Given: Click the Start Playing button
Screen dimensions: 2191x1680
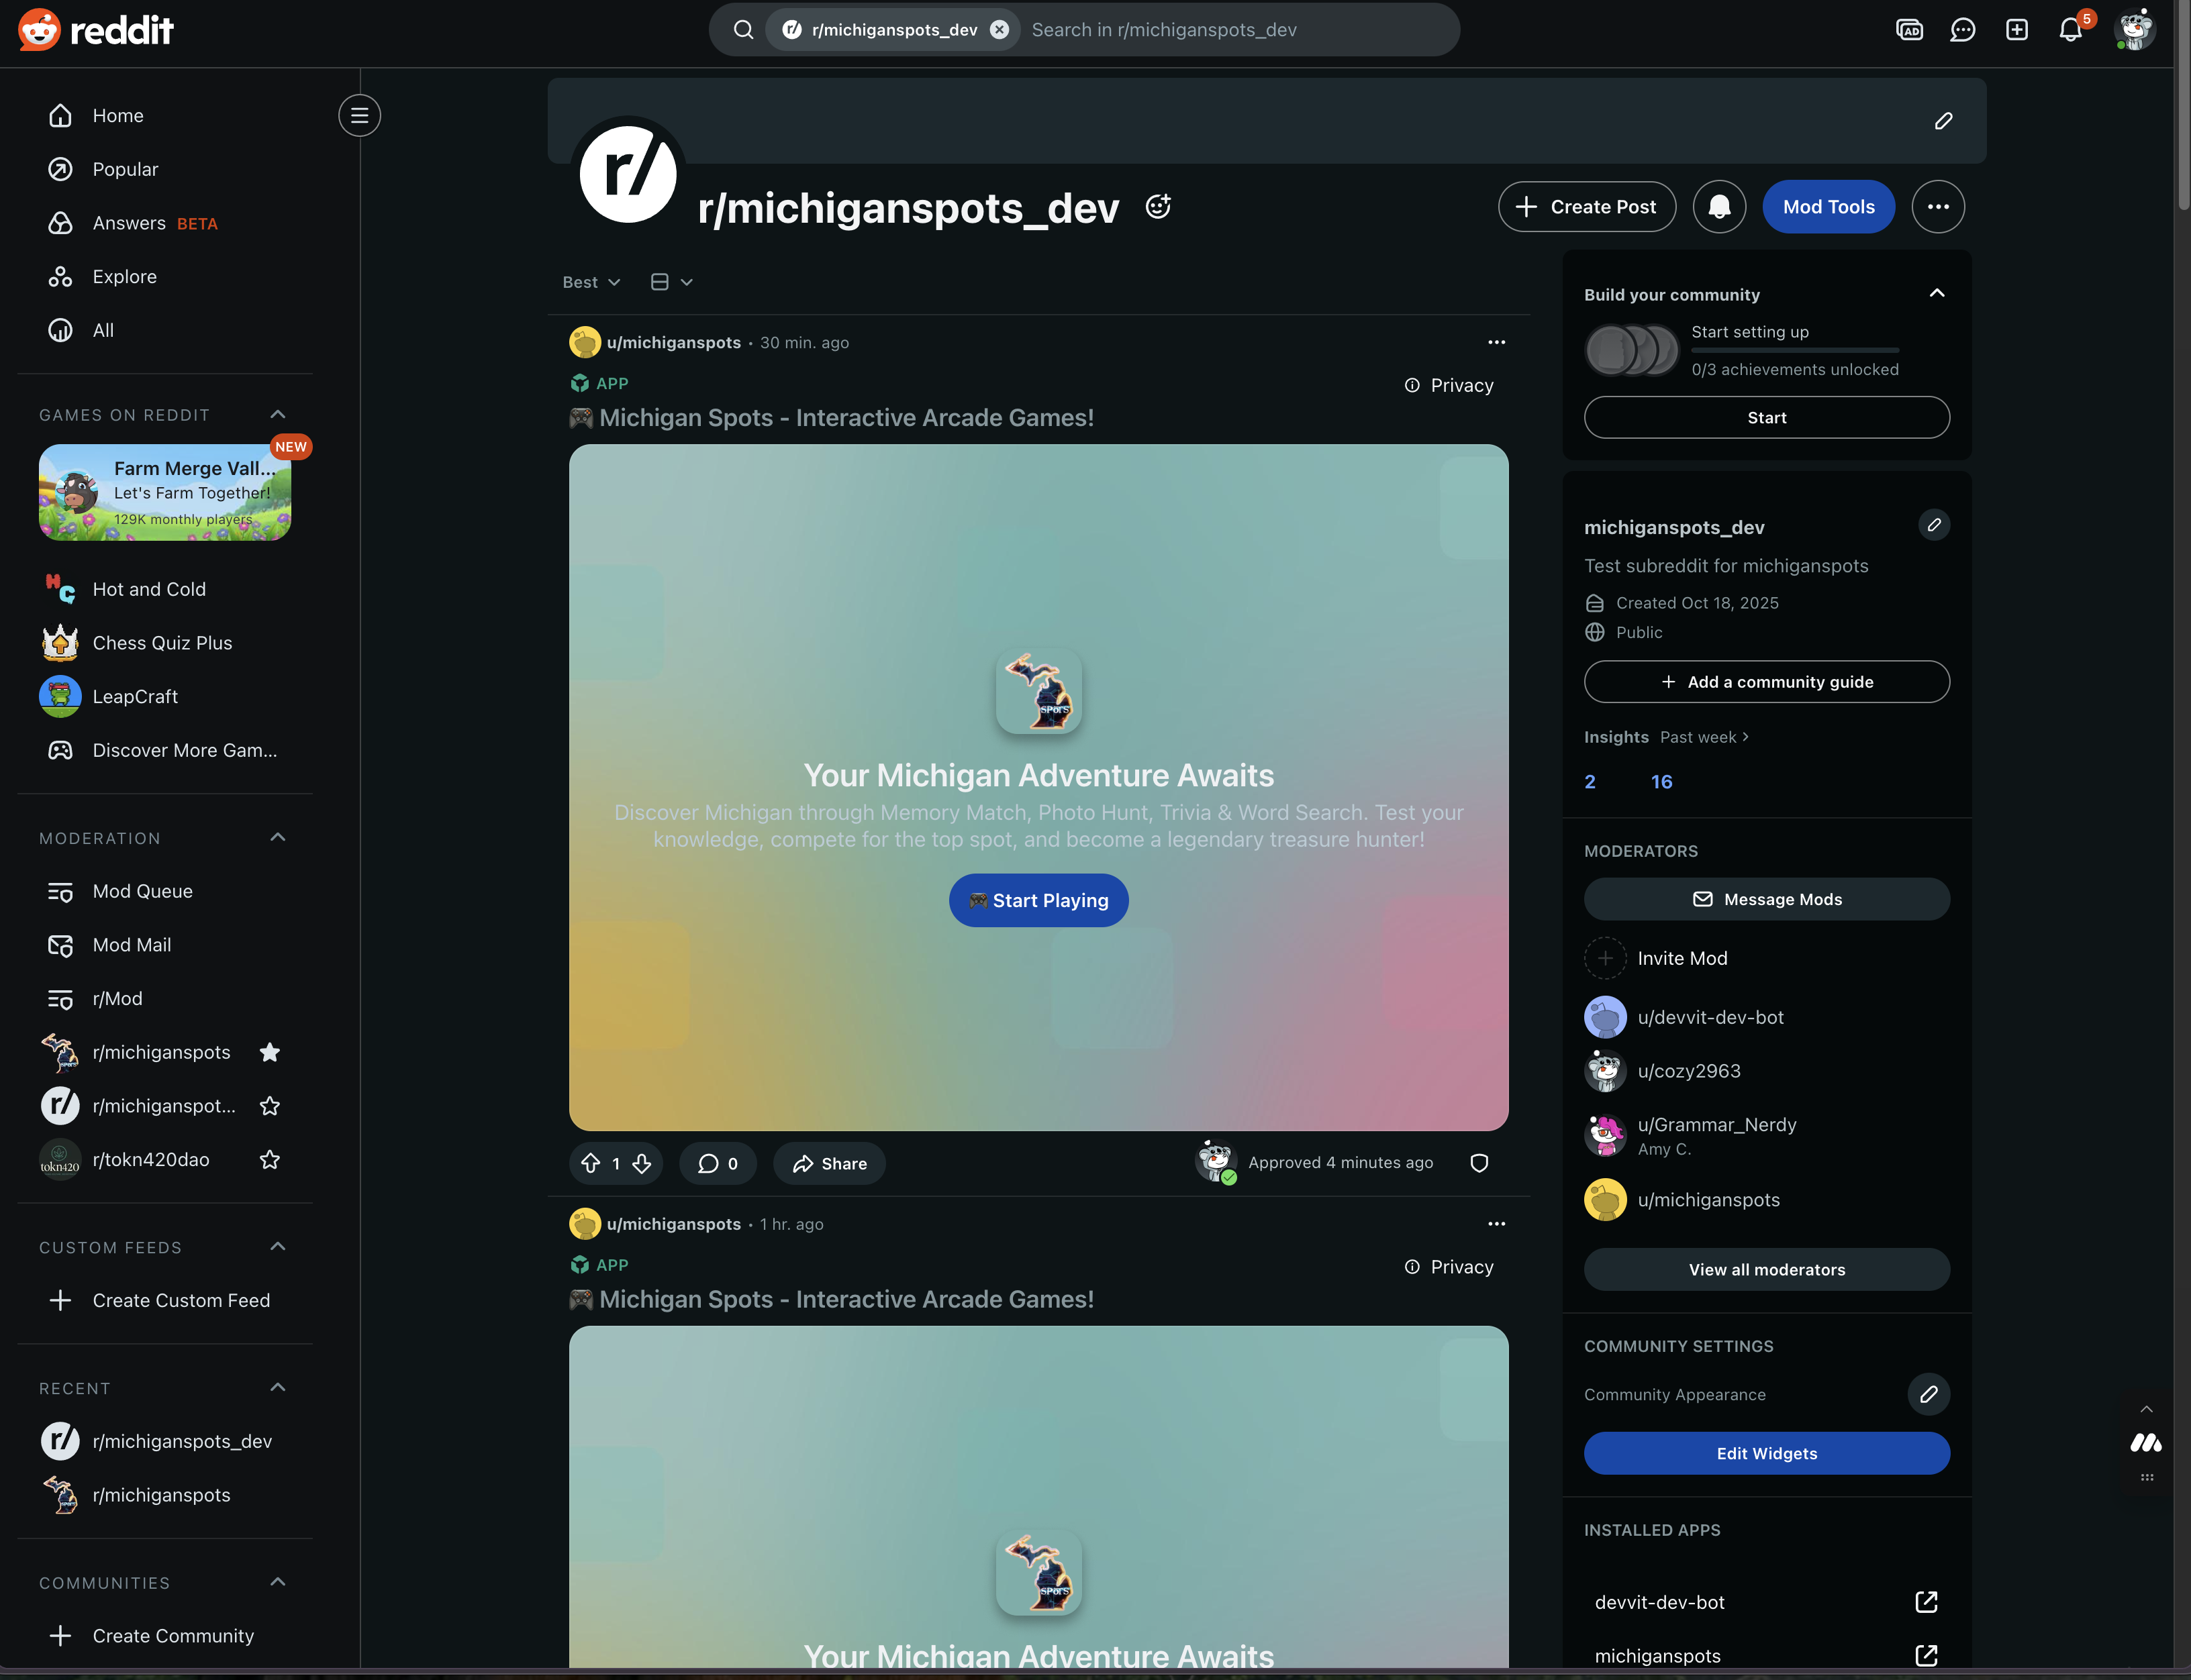Looking at the screenshot, I should click(x=1038, y=900).
